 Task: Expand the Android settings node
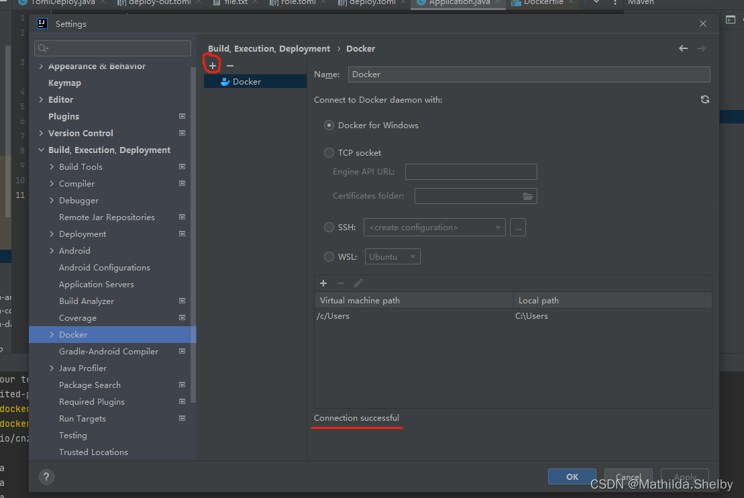point(52,250)
